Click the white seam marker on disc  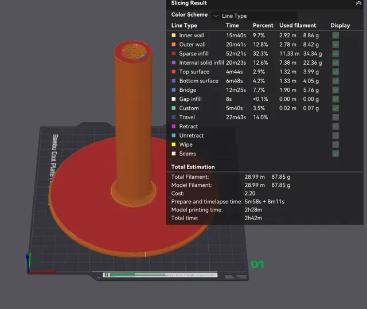click(145, 255)
